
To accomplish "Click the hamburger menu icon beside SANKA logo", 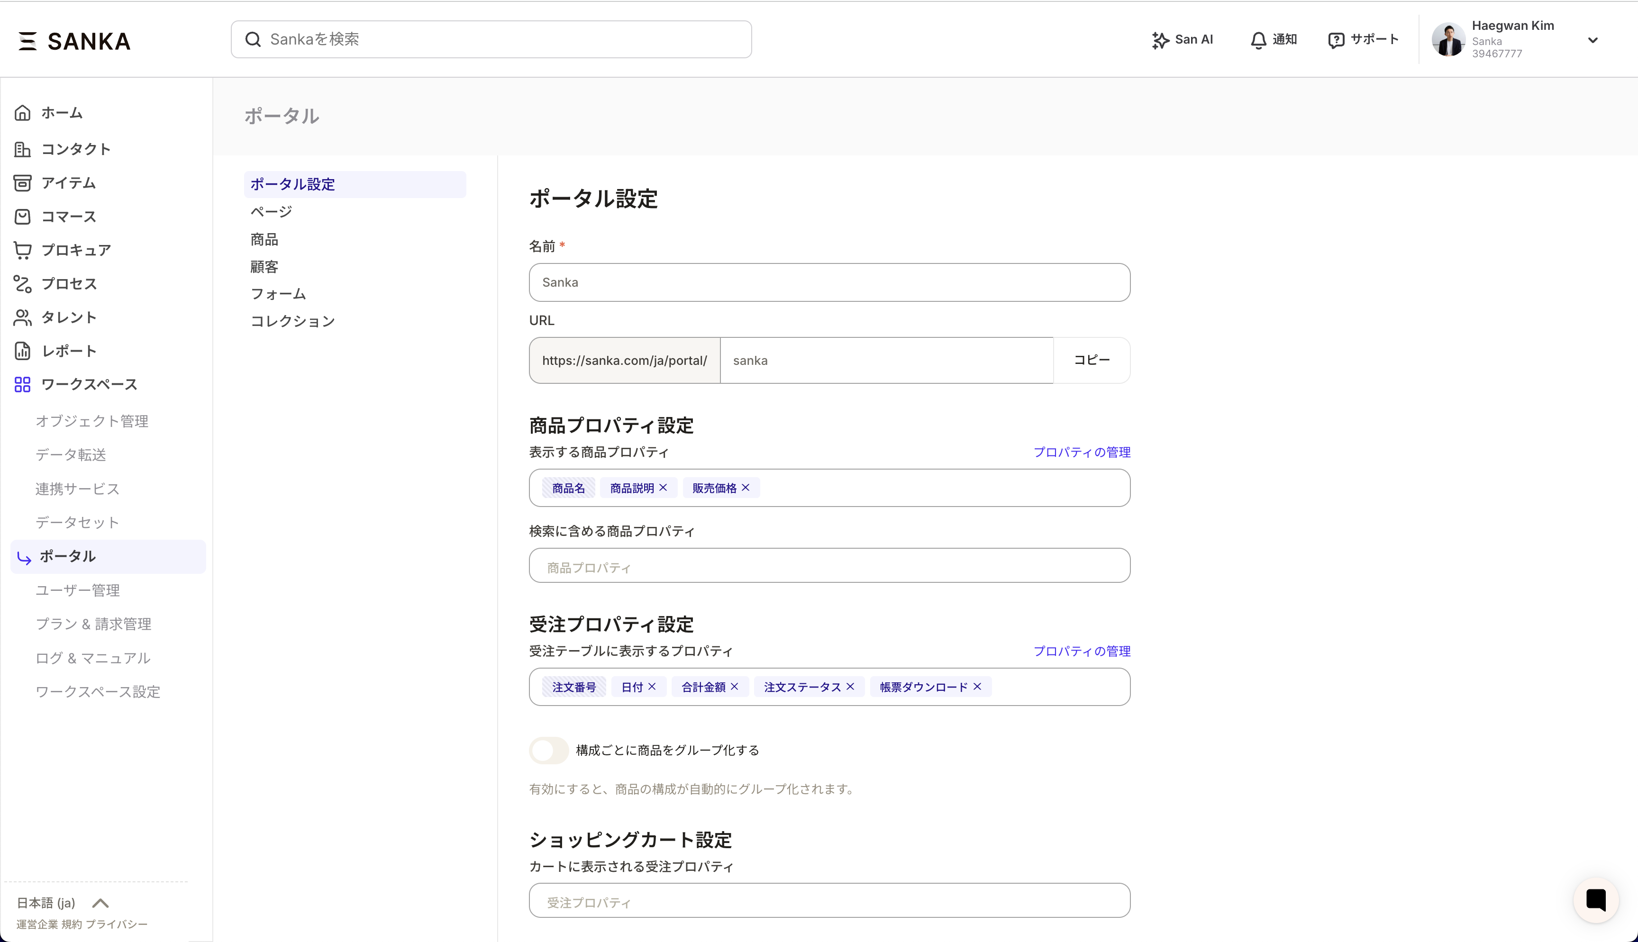I will [x=27, y=41].
